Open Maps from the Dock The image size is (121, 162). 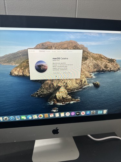[x=35, y=117]
